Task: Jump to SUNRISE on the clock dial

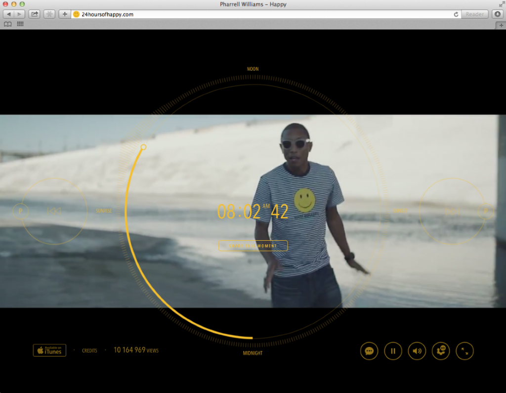Action: click(x=104, y=211)
